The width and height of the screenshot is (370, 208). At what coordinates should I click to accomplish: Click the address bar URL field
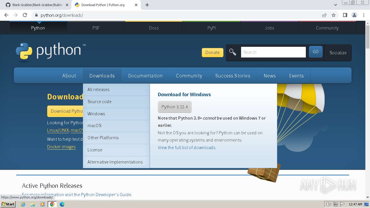(179, 15)
